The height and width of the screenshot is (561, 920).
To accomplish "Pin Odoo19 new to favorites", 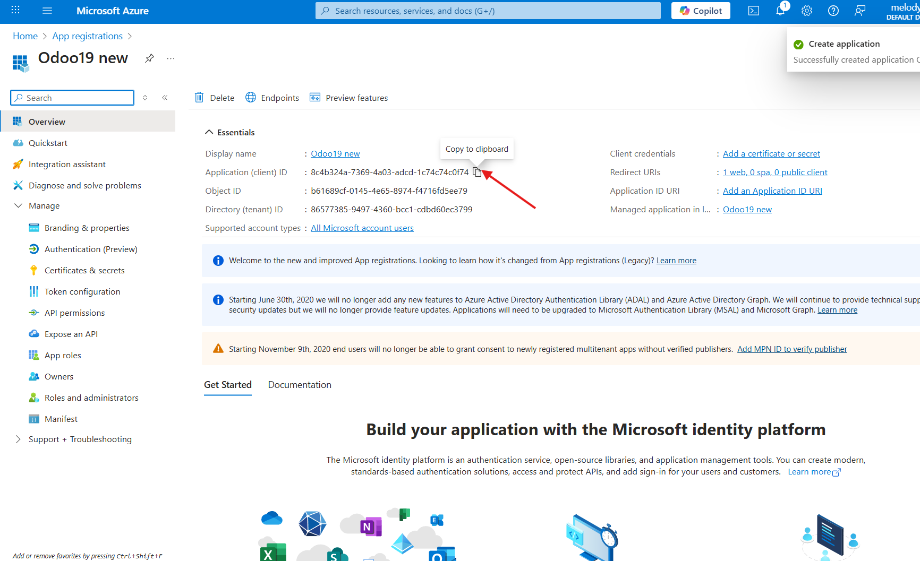I will 150,58.
